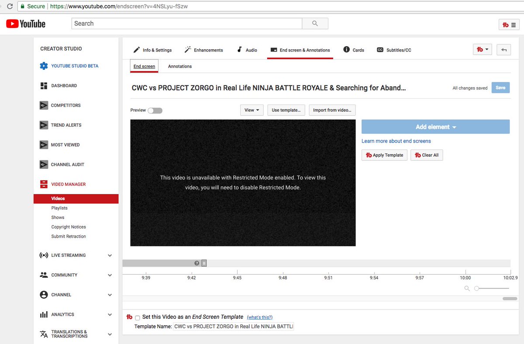The image size is (524, 344).
Task: Click the timeline zoom magnifier icon
Action: (x=467, y=288)
